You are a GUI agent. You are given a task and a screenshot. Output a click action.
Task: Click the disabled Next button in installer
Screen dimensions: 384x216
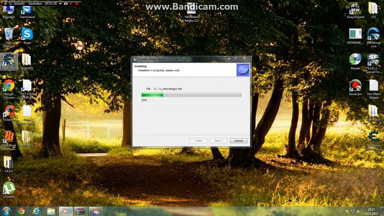point(218,140)
